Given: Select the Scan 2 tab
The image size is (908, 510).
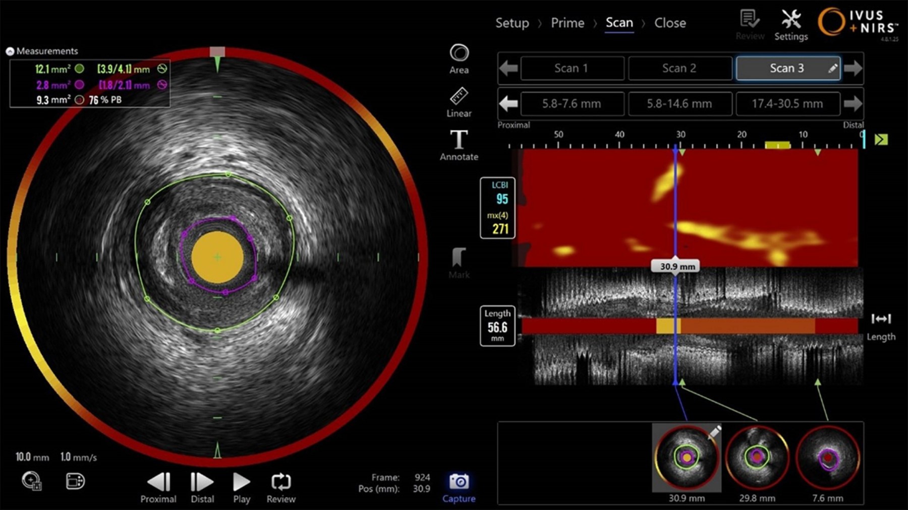Looking at the screenshot, I should 680,68.
